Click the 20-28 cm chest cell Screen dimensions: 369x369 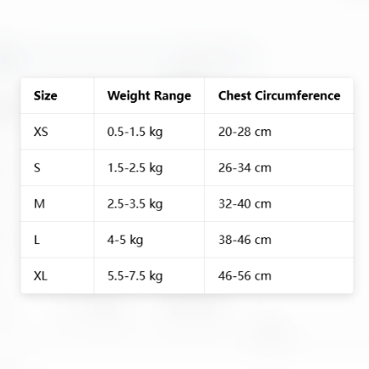[x=279, y=132]
